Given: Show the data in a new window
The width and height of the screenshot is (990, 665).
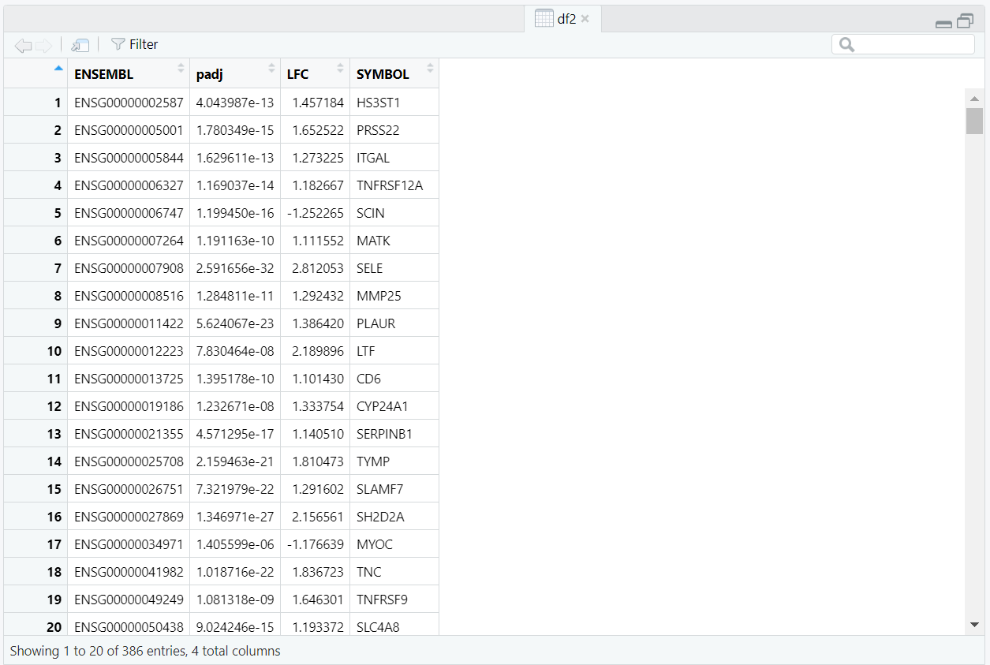Looking at the screenshot, I should [x=80, y=46].
